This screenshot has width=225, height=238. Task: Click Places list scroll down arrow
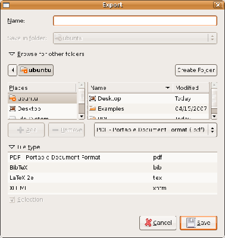[82, 116]
